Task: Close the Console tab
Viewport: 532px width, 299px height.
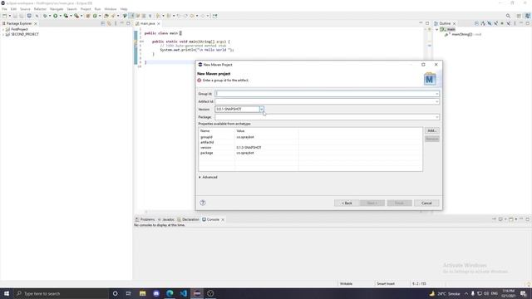Action: point(223,219)
